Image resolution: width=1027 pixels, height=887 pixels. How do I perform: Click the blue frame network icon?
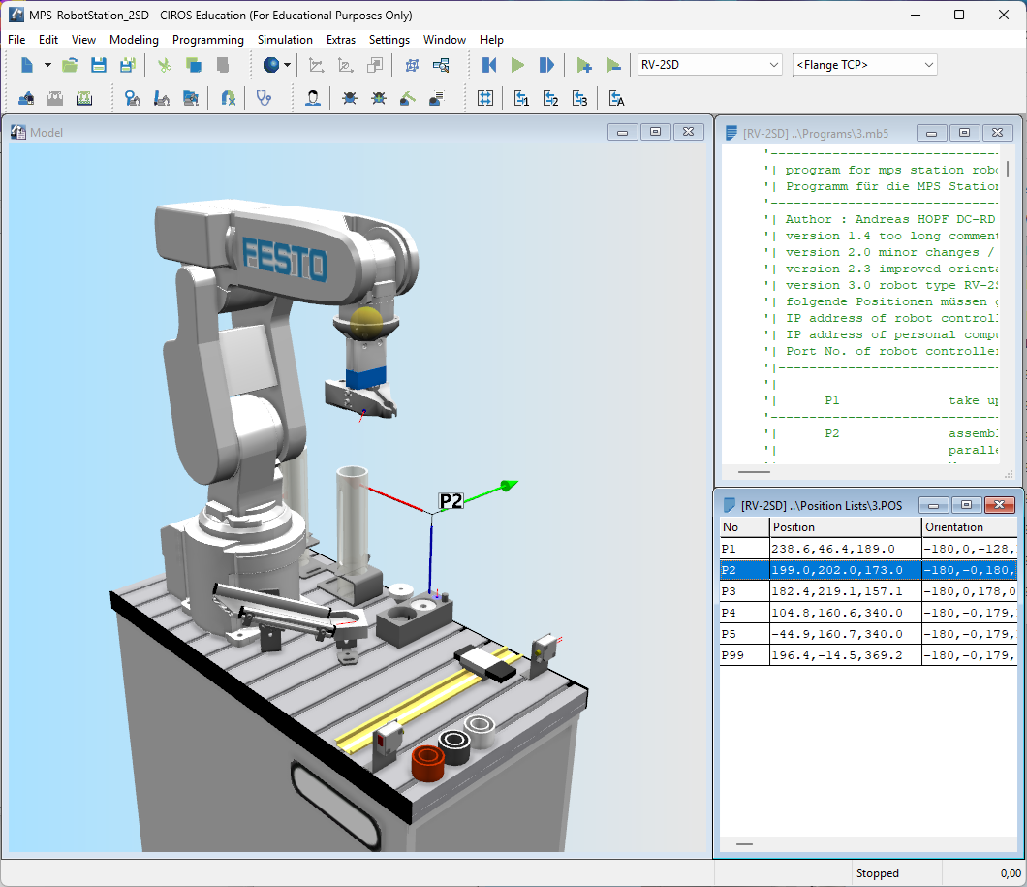pyautogui.click(x=412, y=65)
